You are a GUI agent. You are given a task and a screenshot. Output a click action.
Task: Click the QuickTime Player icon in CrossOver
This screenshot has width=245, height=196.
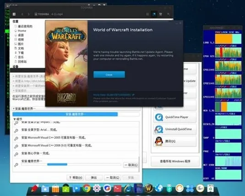tap(159, 117)
